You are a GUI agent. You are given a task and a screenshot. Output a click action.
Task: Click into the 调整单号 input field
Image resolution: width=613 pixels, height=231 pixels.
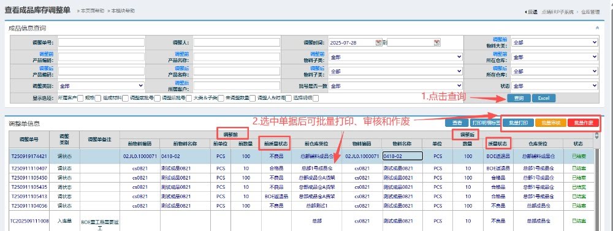pos(102,42)
